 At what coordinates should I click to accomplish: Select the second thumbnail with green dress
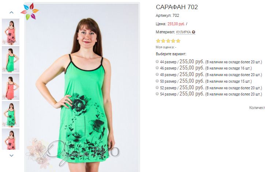11,59
